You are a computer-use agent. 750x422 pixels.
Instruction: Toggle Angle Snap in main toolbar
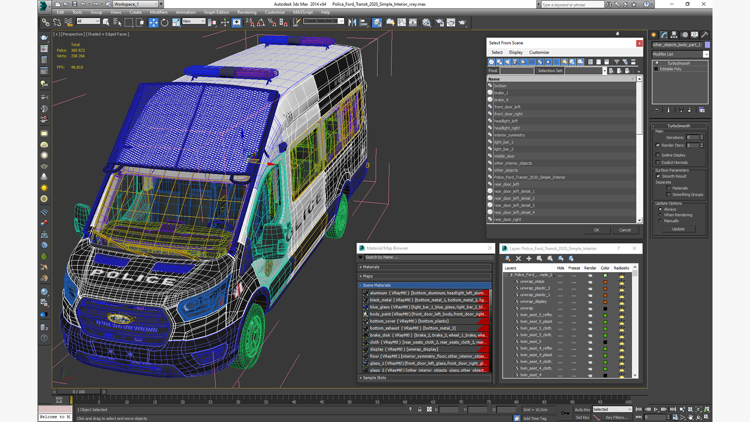point(261,23)
